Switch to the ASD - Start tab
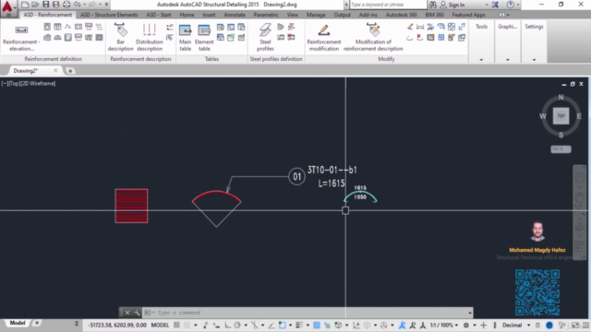The image size is (591, 332). [x=159, y=15]
